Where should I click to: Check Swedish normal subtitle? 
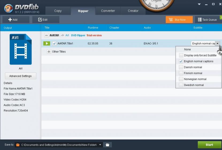[x=181, y=85]
